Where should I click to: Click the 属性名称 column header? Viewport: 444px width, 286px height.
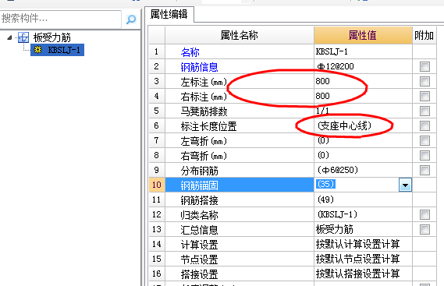click(240, 35)
